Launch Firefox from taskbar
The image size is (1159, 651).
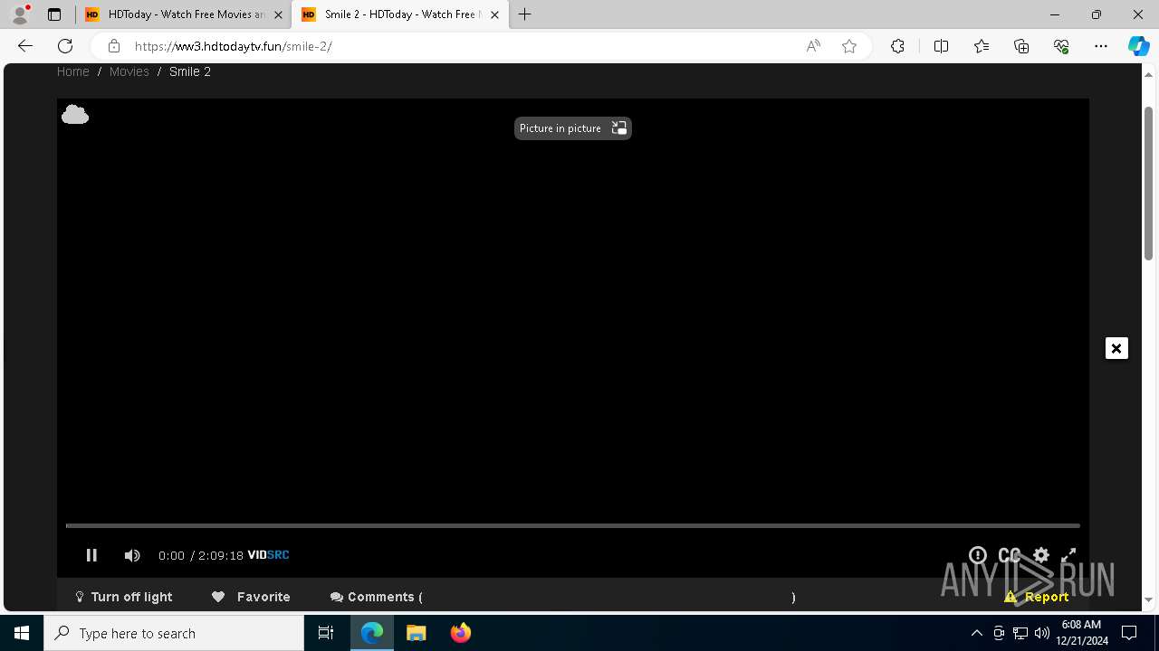[x=461, y=633]
